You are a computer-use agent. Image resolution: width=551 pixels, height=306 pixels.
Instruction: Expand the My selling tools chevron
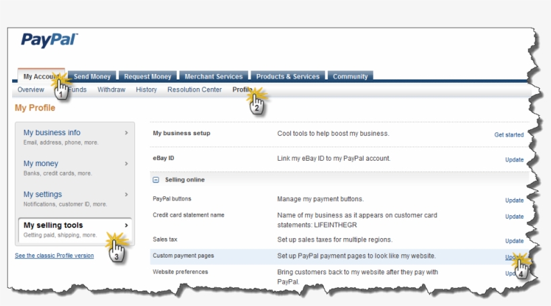(x=126, y=225)
